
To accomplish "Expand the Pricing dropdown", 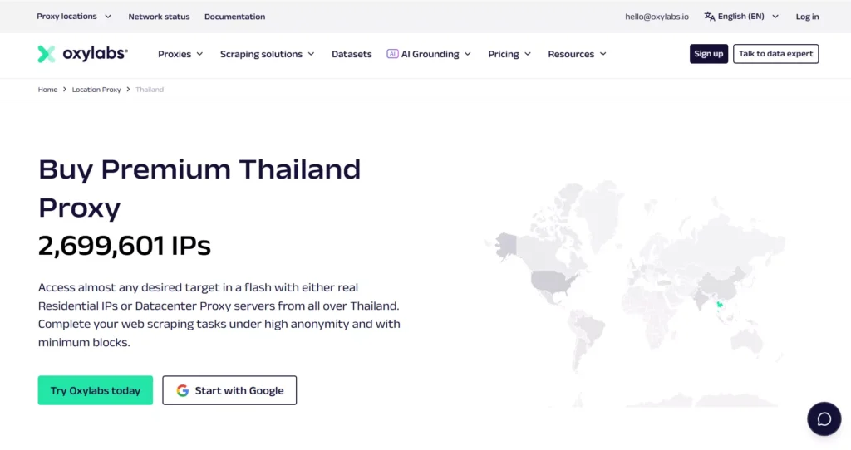I will point(509,54).
